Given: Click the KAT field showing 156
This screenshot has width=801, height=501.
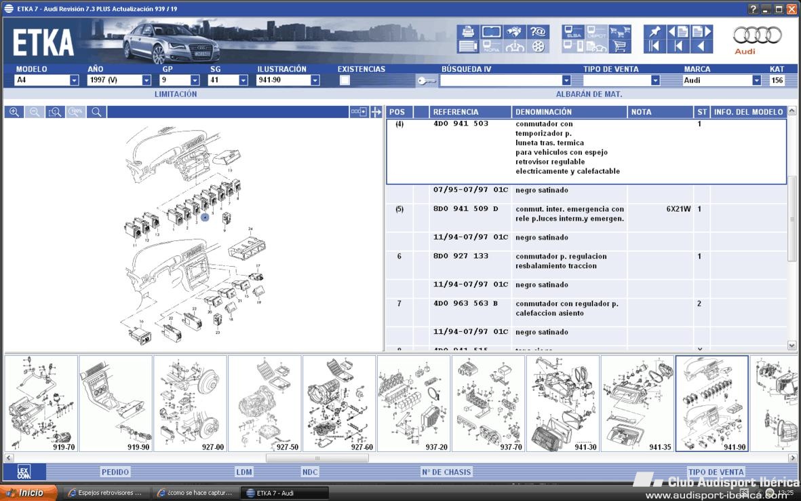Looking at the screenshot, I should (x=777, y=80).
